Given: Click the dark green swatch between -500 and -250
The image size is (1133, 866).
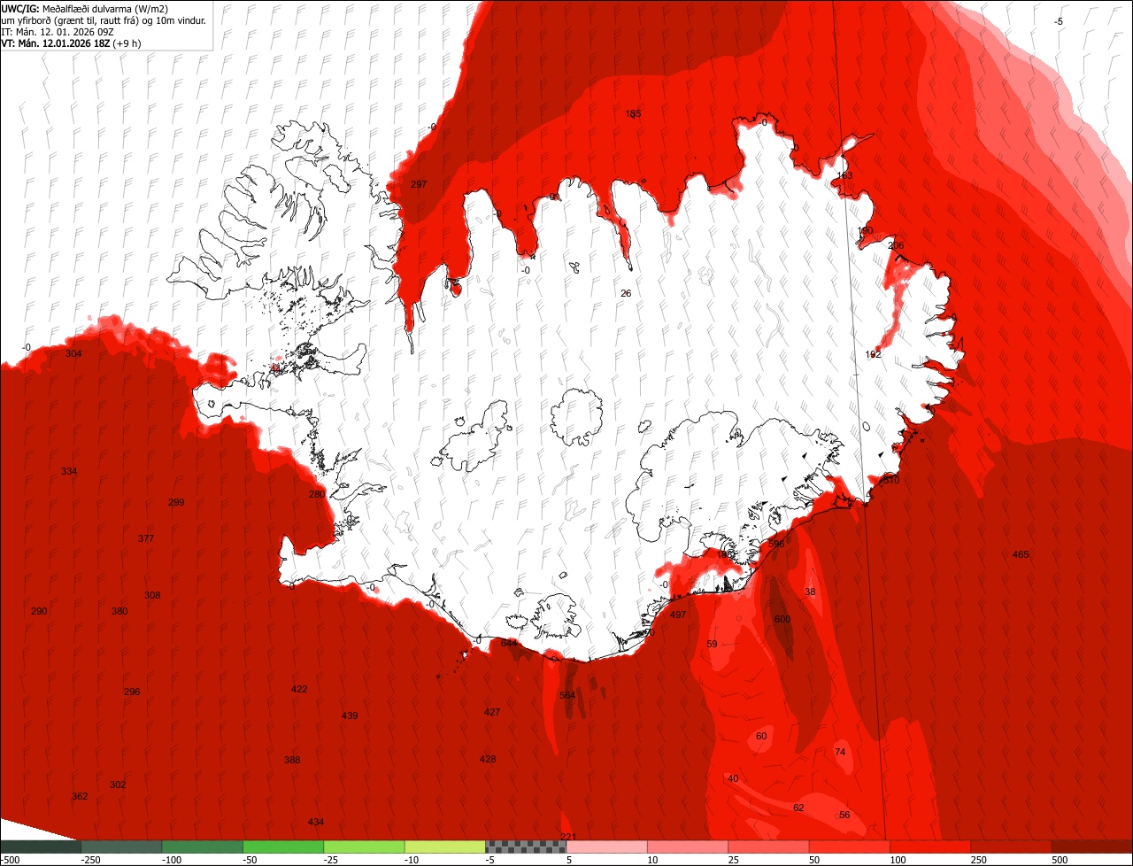Looking at the screenshot, I should [x=40, y=847].
